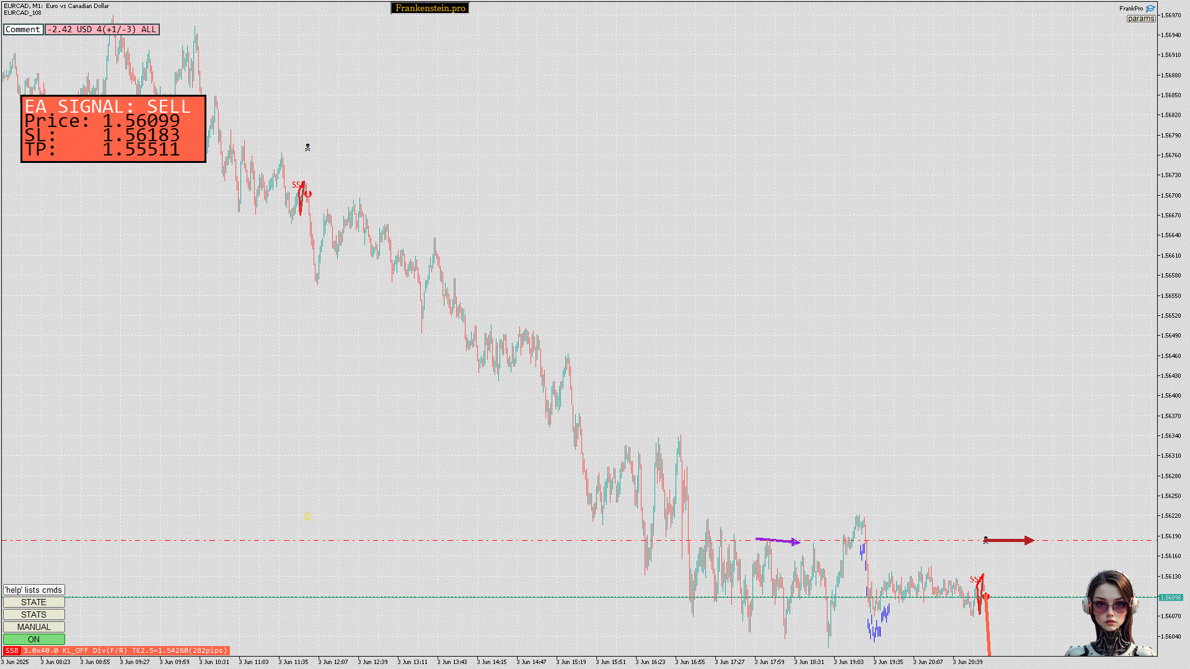1190x669 pixels.
Task: Toggle the green ON button
Action: [34, 639]
